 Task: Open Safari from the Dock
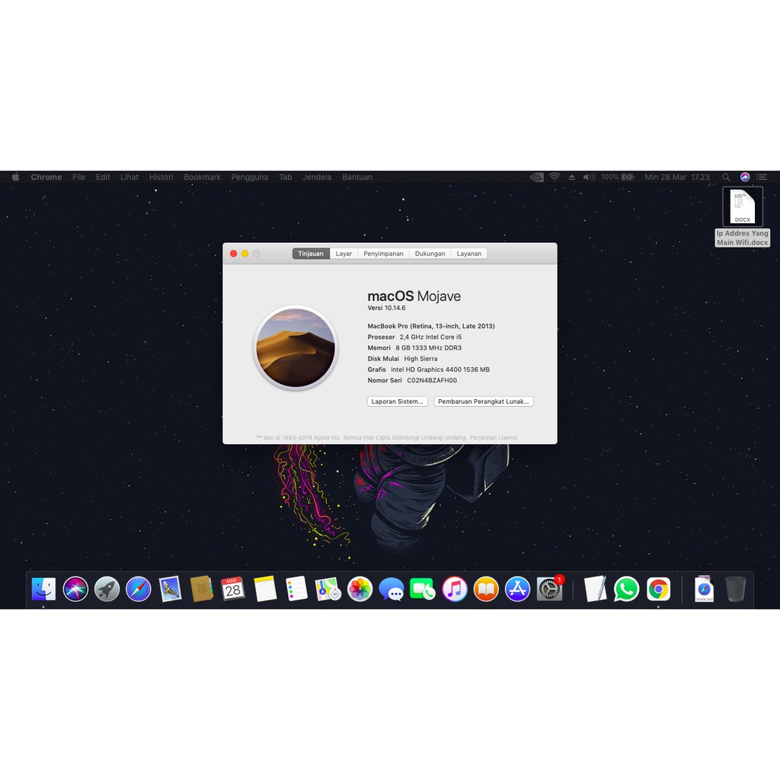(139, 589)
